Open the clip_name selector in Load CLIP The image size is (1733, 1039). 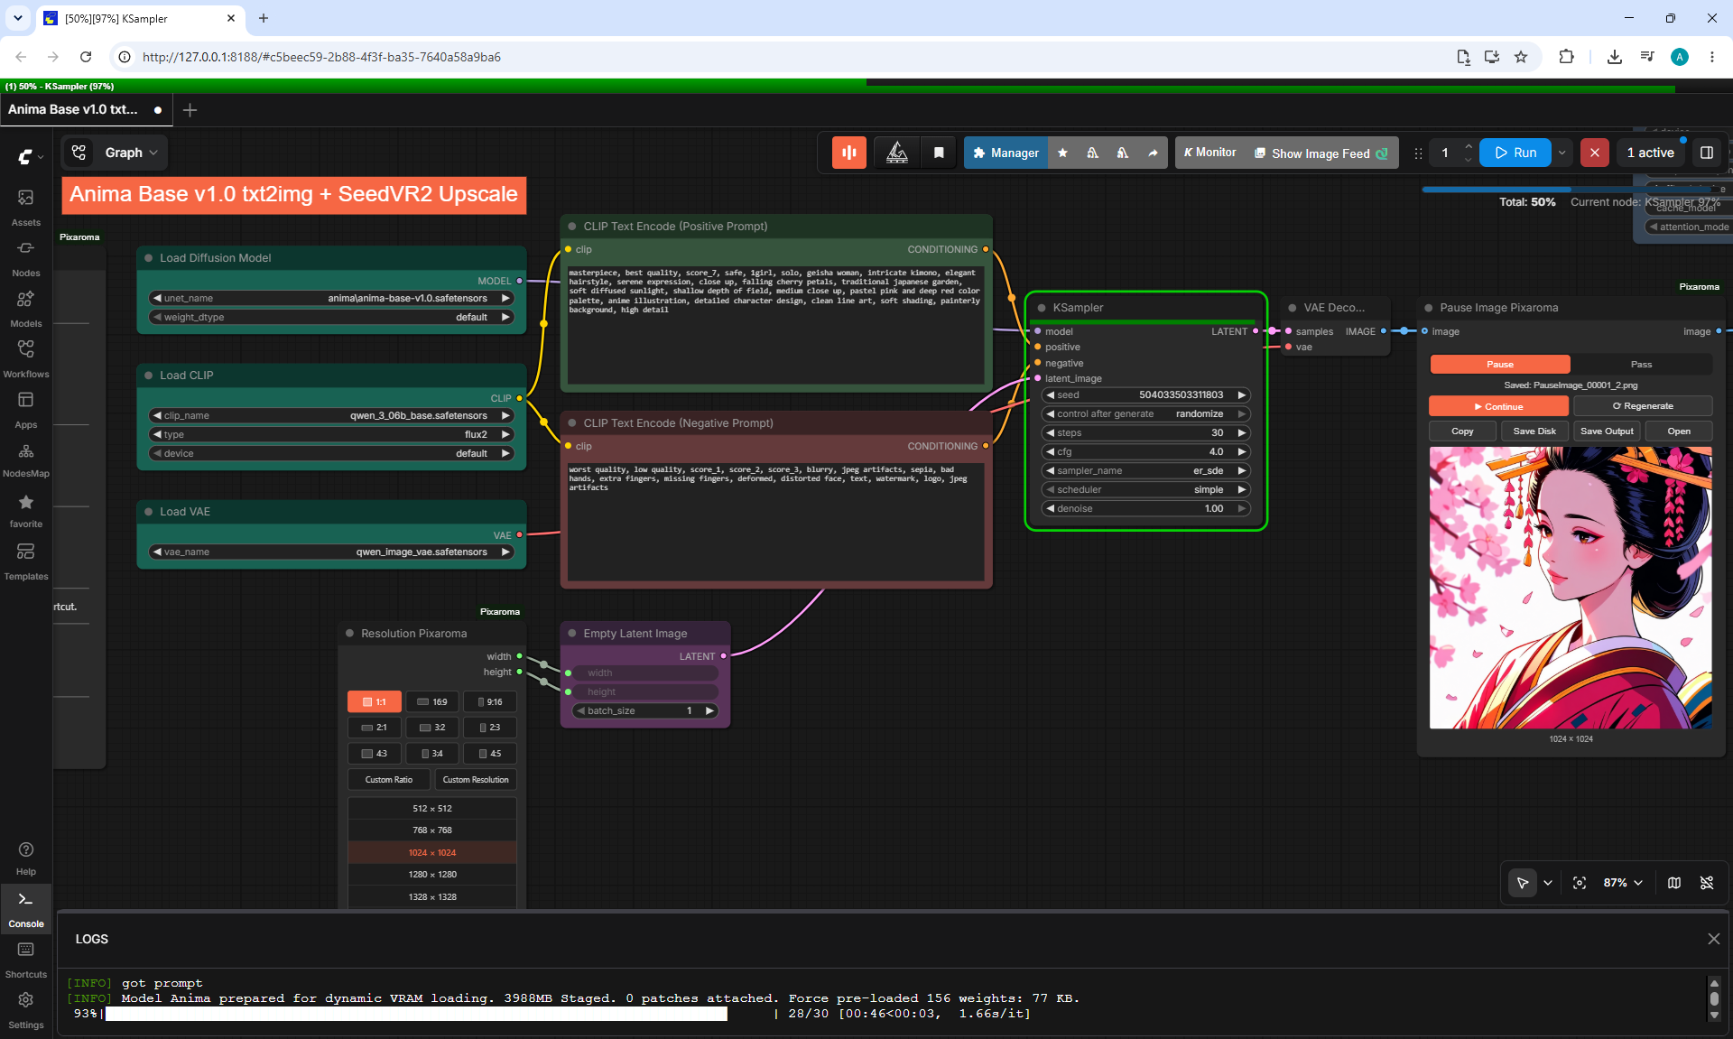[x=331, y=415]
